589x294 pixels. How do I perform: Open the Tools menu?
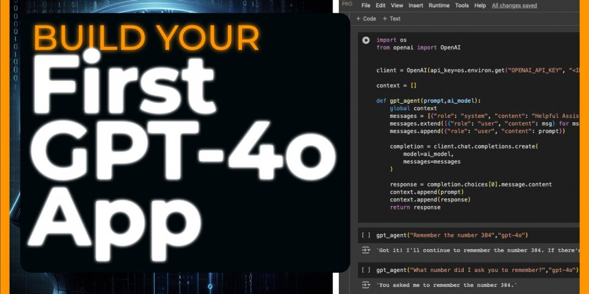pyautogui.click(x=461, y=5)
